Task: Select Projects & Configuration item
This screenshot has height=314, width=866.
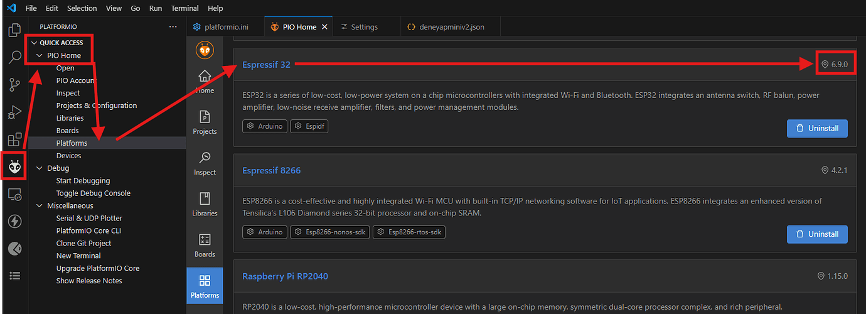Action: click(x=97, y=106)
